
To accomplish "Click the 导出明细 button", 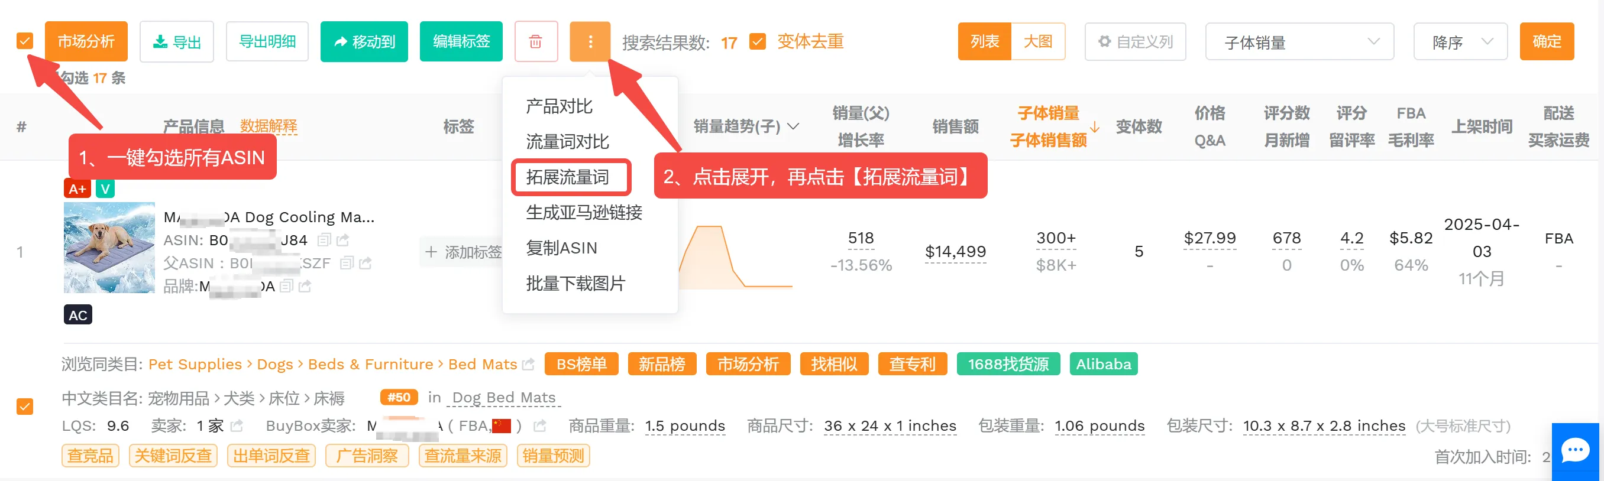I will click(267, 42).
